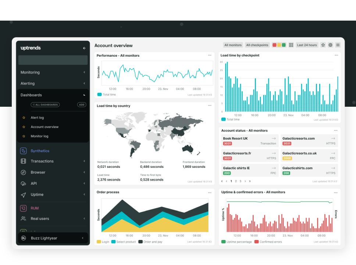
Task: Click the RUM icon in sidebar
Action: tap(24, 208)
